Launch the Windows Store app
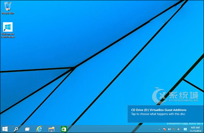 coord(64,129)
